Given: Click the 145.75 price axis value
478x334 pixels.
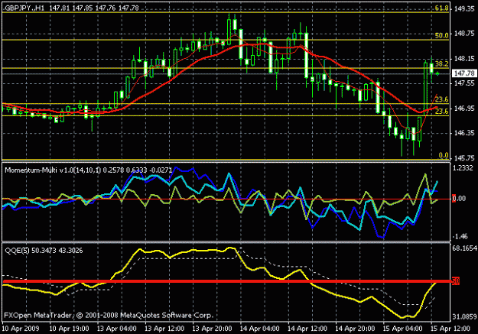Looking at the screenshot, I should click(x=464, y=158).
